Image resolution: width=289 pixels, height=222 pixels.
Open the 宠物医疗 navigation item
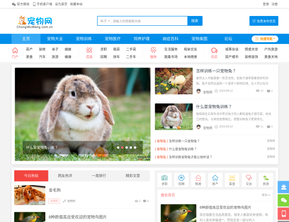(x=112, y=39)
